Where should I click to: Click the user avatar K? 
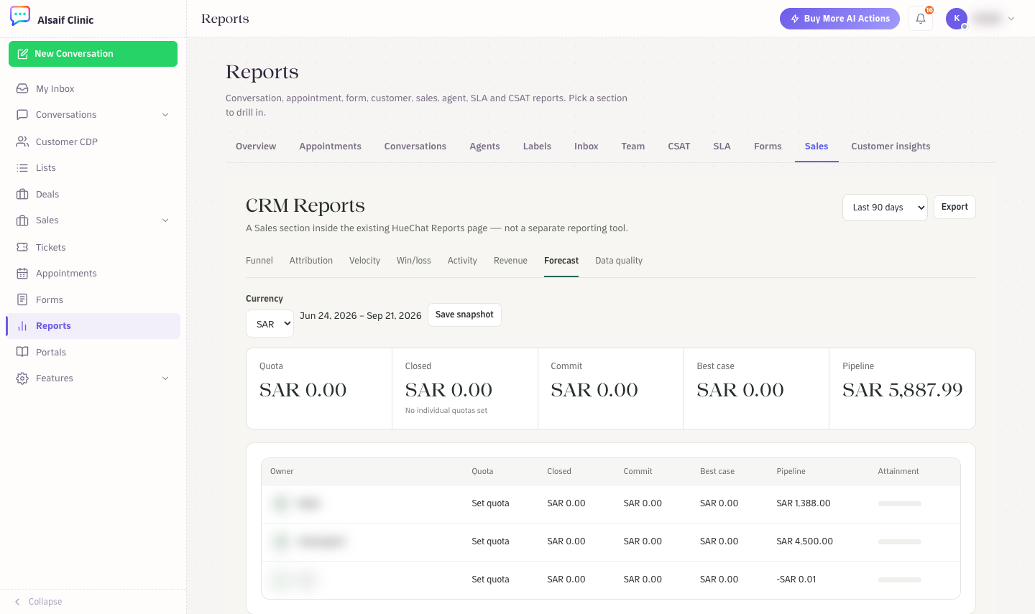click(957, 19)
